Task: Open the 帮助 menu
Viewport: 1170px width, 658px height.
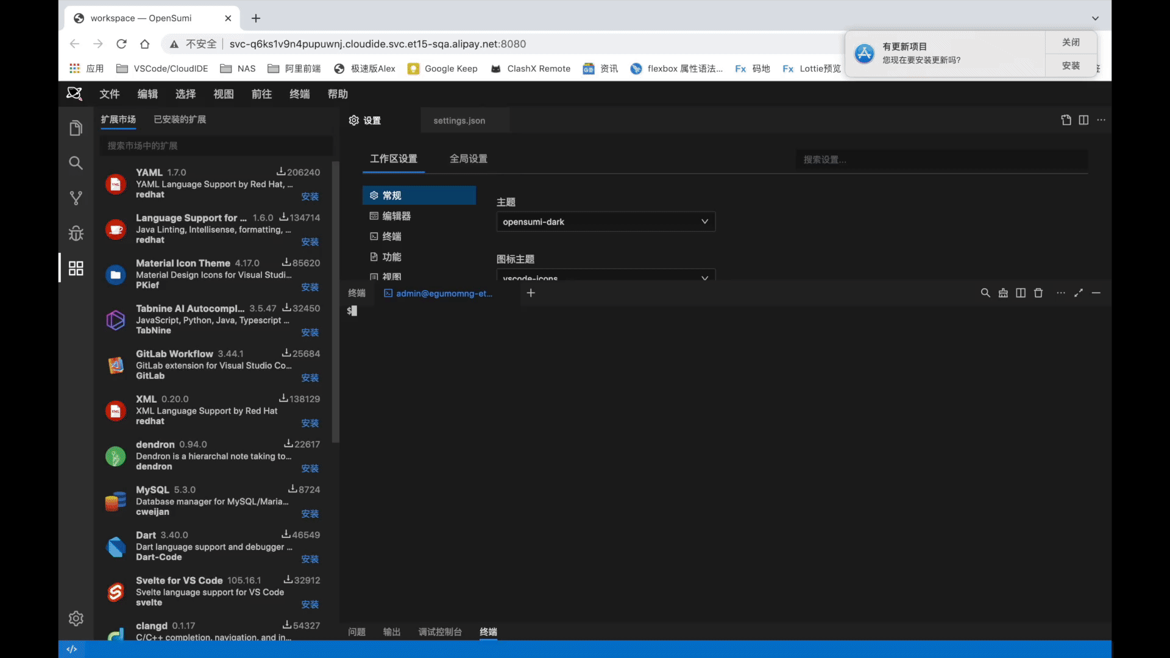Action: pos(338,94)
